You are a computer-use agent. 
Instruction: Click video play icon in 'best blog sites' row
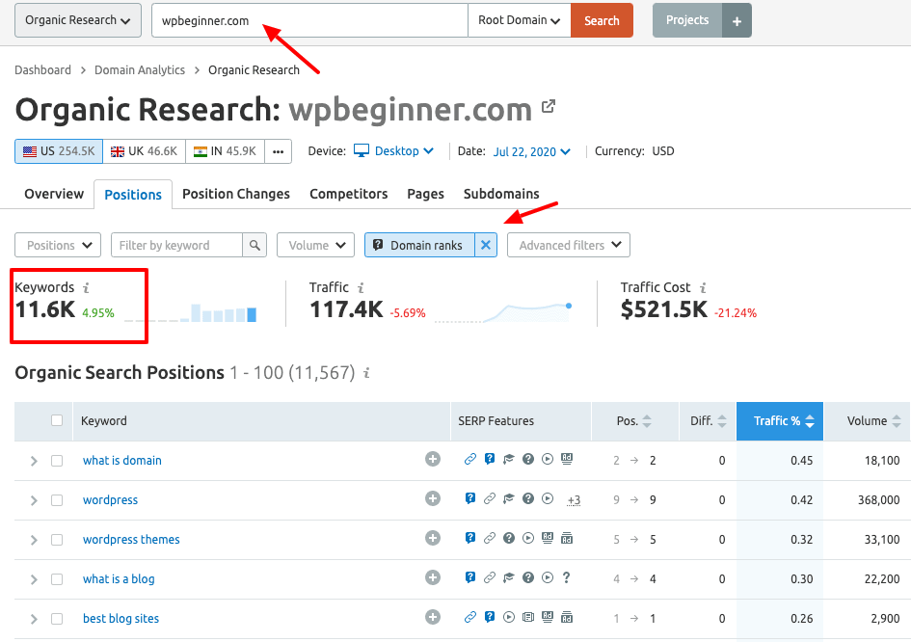(x=509, y=618)
